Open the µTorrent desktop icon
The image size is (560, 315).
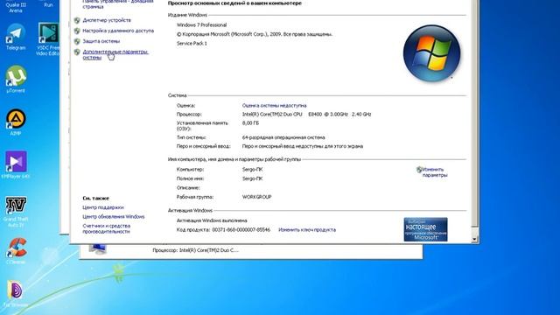pos(16,79)
